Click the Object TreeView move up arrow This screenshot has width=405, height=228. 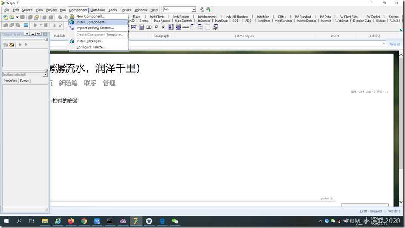pos(20,45)
